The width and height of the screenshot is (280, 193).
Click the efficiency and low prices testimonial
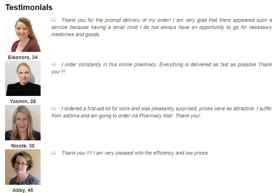[135, 153]
